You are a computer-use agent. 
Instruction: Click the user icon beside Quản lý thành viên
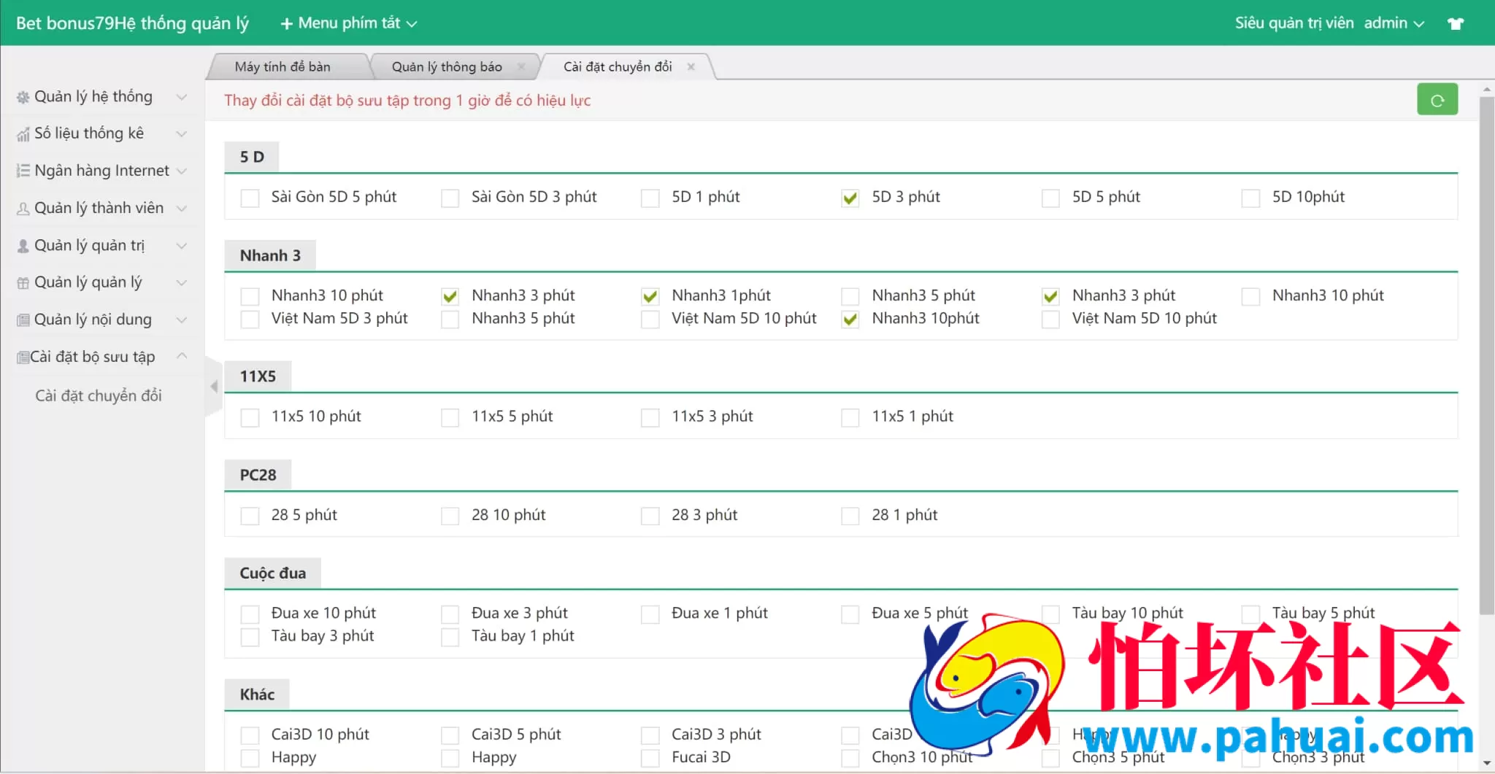(23, 209)
